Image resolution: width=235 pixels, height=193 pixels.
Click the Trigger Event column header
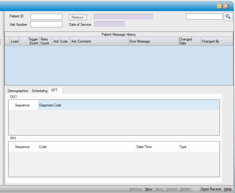pyautogui.click(x=33, y=41)
